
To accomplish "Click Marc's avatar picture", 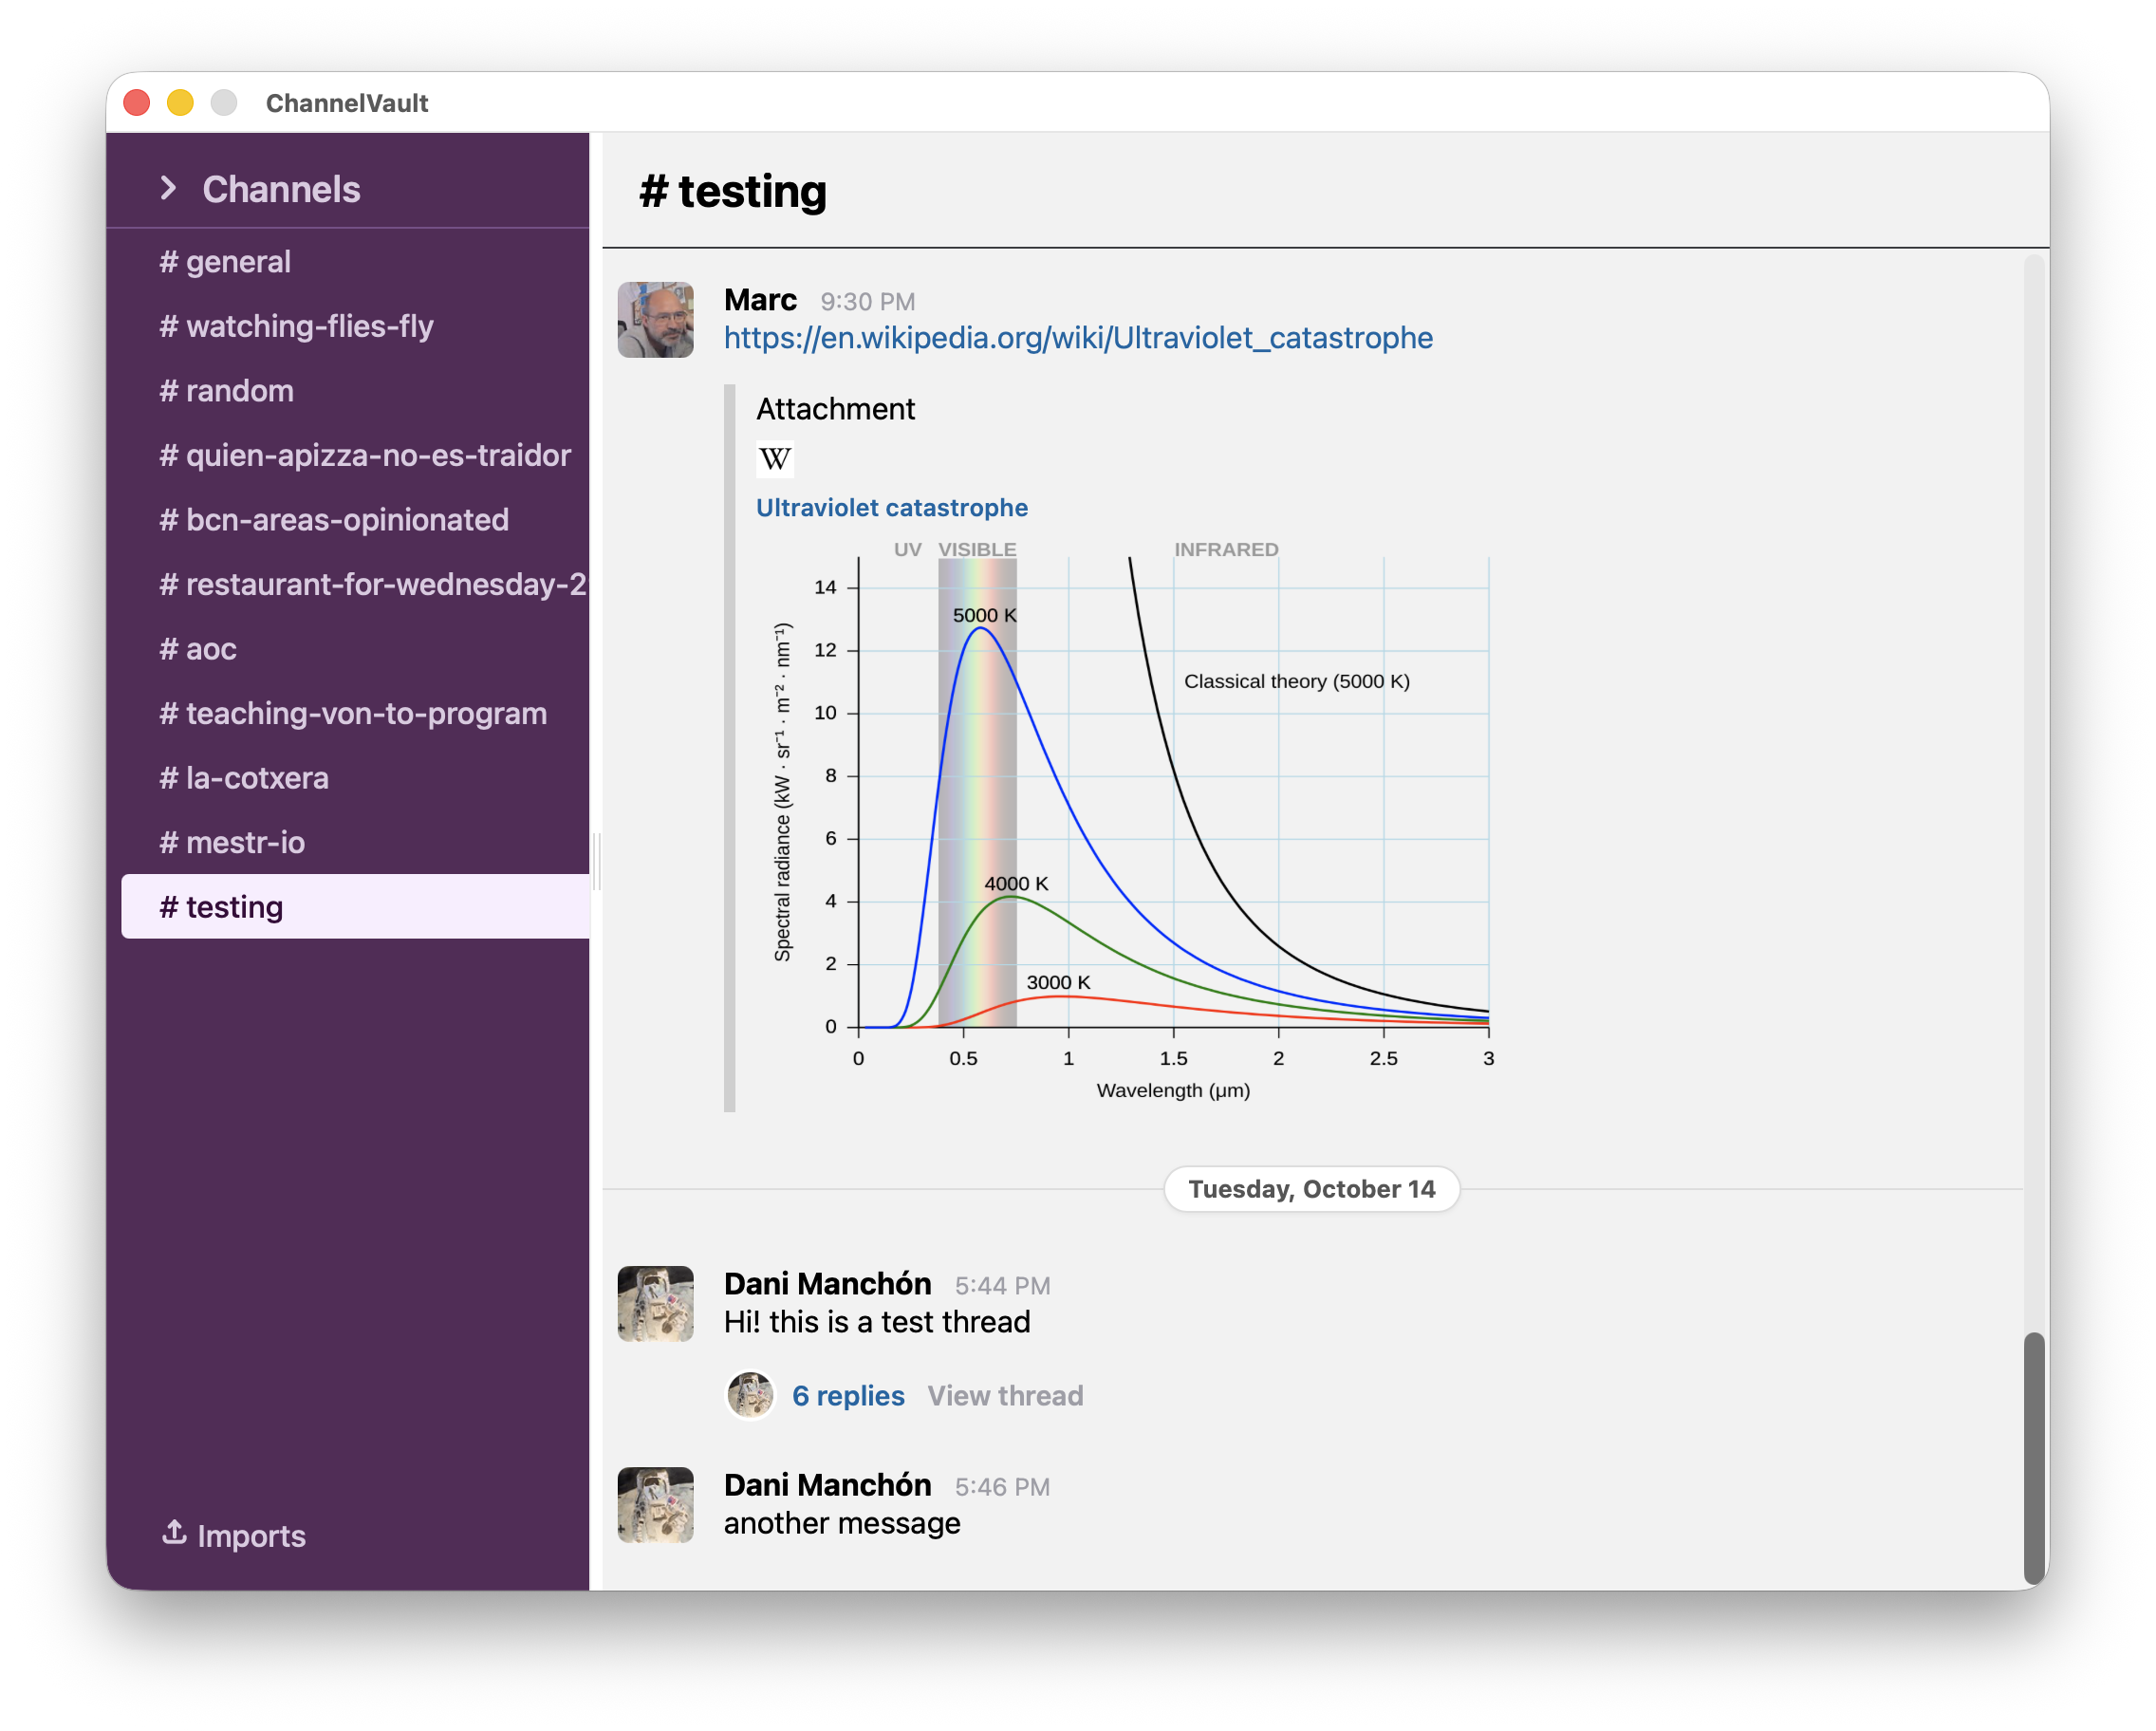I will pyautogui.click(x=656, y=320).
